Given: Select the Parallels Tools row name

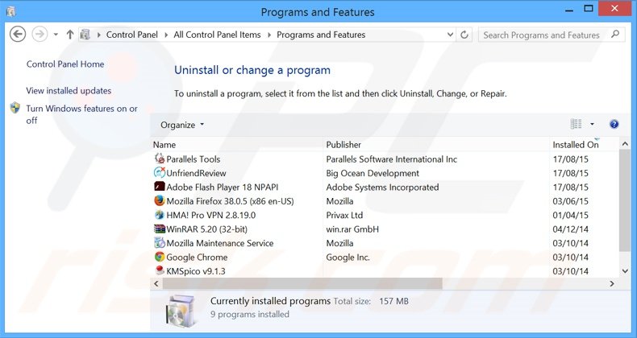Looking at the screenshot, I should click(194, 159).
